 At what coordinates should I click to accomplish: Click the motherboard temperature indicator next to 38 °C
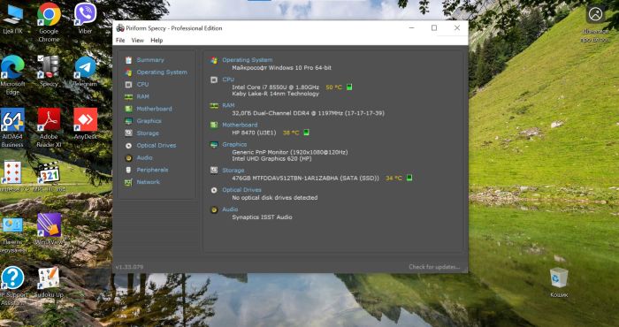[x=306, y=133]
